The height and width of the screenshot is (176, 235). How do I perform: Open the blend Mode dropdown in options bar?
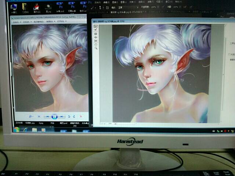tap(128, 7)
